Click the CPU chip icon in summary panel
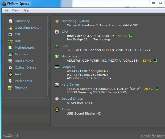Screen dimensions: 165x139 coord(57,32)
